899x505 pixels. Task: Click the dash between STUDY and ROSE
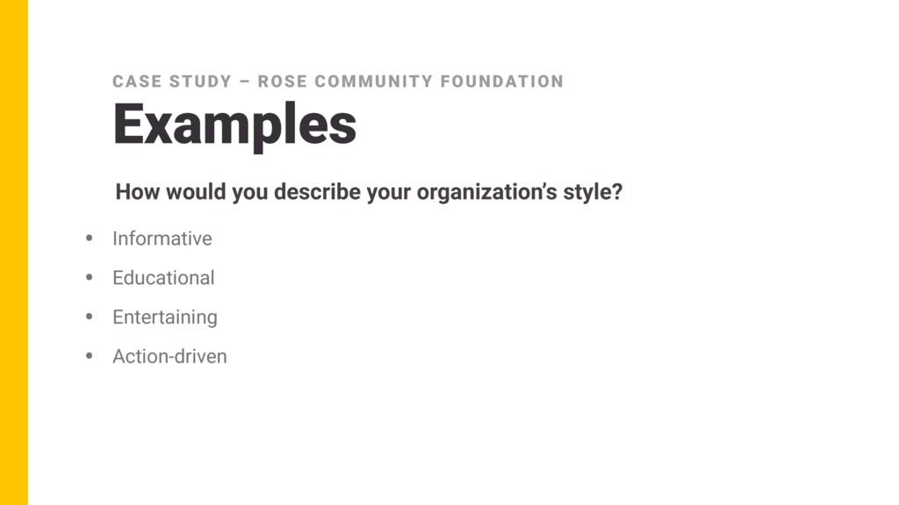pyautogui.click(x=245, y=82)
